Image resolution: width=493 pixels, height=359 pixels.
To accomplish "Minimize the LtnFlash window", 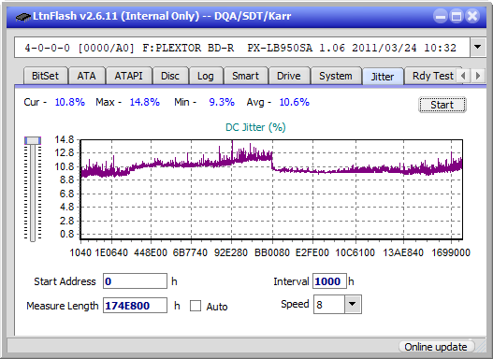I will [x=441, y=16].
